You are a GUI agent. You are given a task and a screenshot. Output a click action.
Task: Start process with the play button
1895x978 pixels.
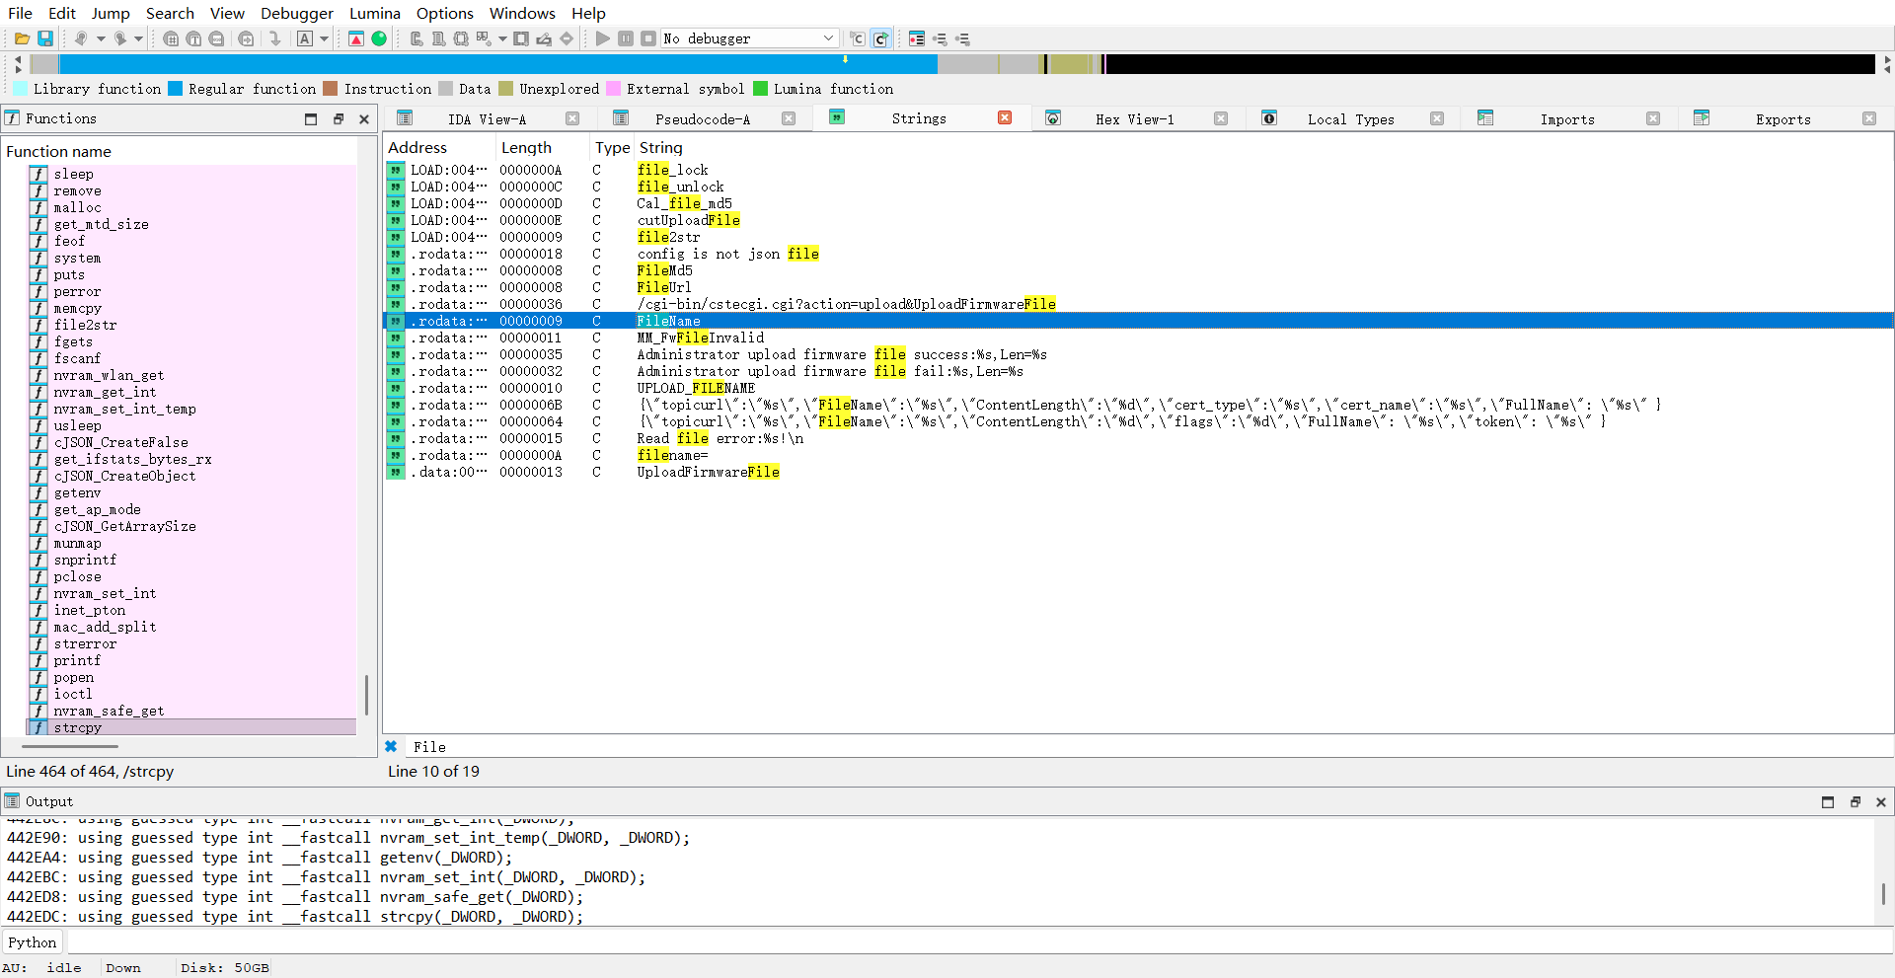tap(602, 38)
